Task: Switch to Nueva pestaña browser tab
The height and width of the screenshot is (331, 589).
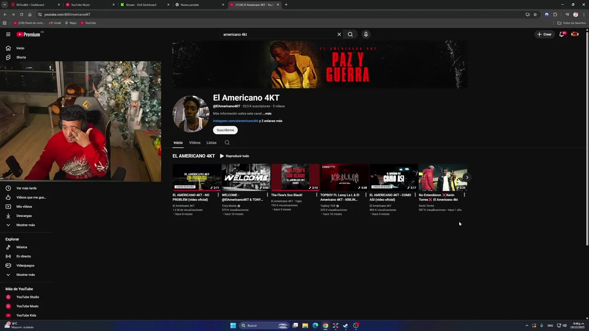Action: point(199,5)
